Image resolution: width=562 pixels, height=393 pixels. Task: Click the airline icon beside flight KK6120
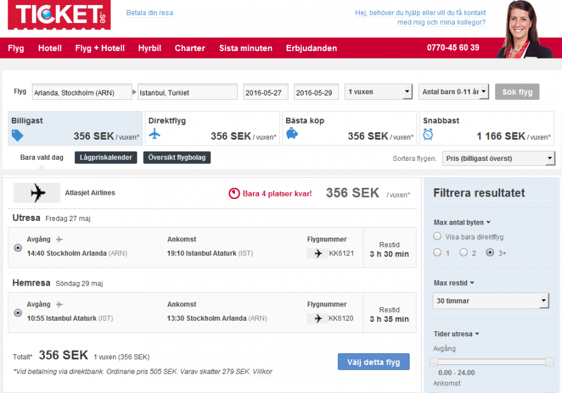coord(317,319)
